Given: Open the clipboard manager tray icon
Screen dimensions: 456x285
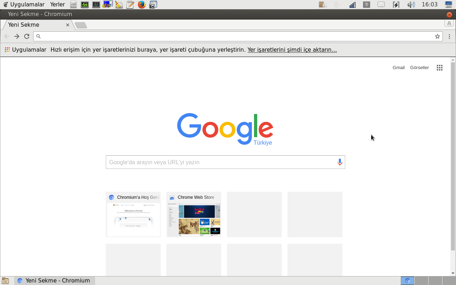Looking at the screenshot, I should point(323,5).
